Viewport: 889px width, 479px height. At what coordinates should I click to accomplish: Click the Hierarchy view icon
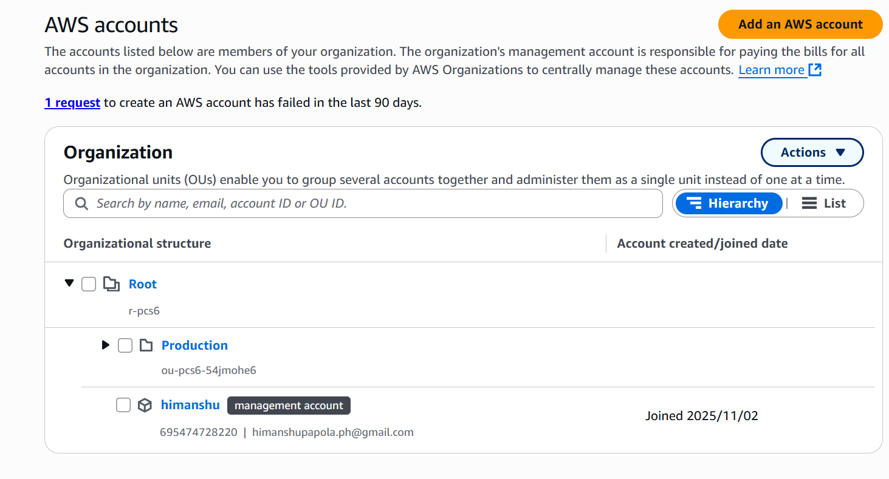click(695, 203)
